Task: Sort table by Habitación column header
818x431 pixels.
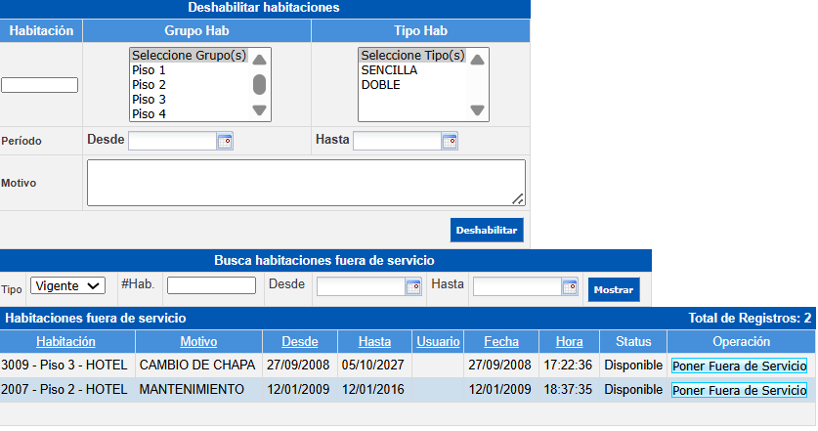Action: pyautogui.click(x=66, y=341)
